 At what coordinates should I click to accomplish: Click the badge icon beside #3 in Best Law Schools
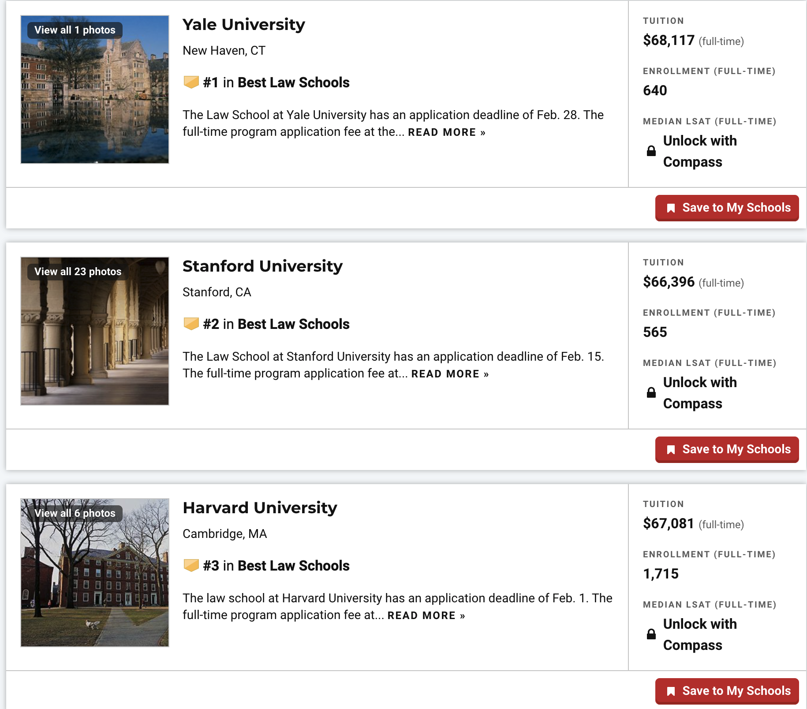(x=191, y=565)
